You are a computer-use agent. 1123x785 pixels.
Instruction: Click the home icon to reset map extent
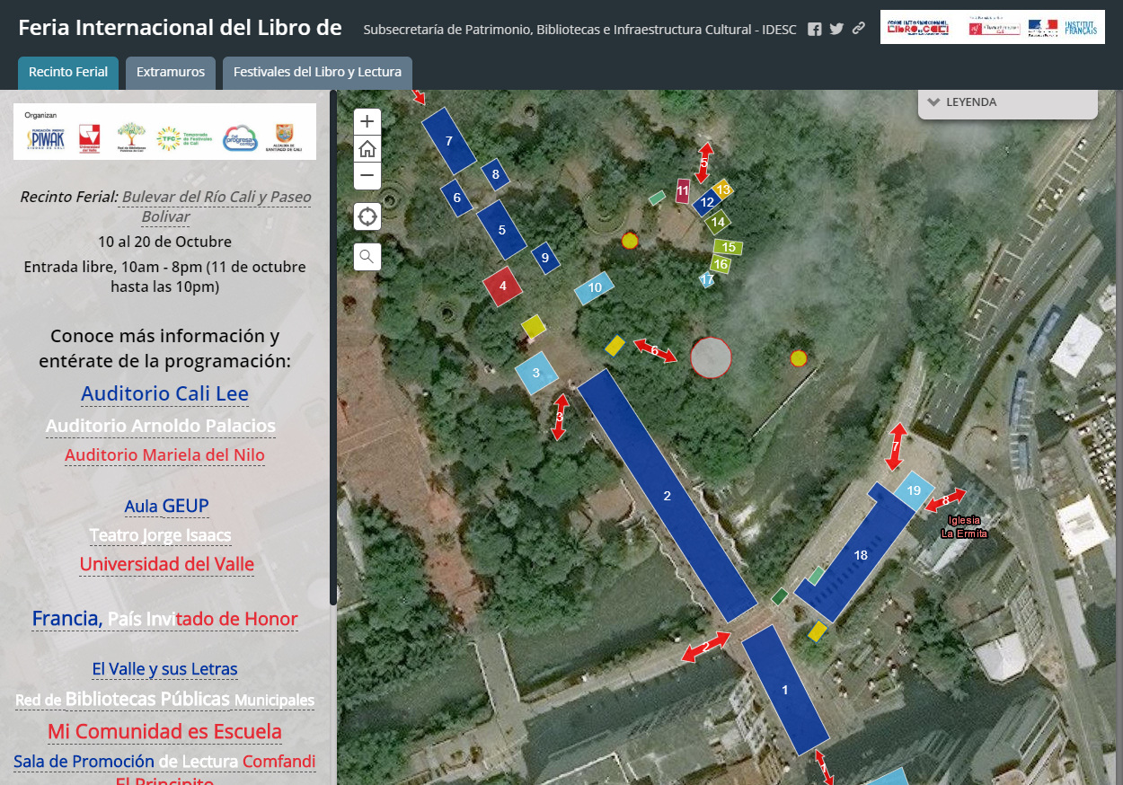click(x=367, y=148)
